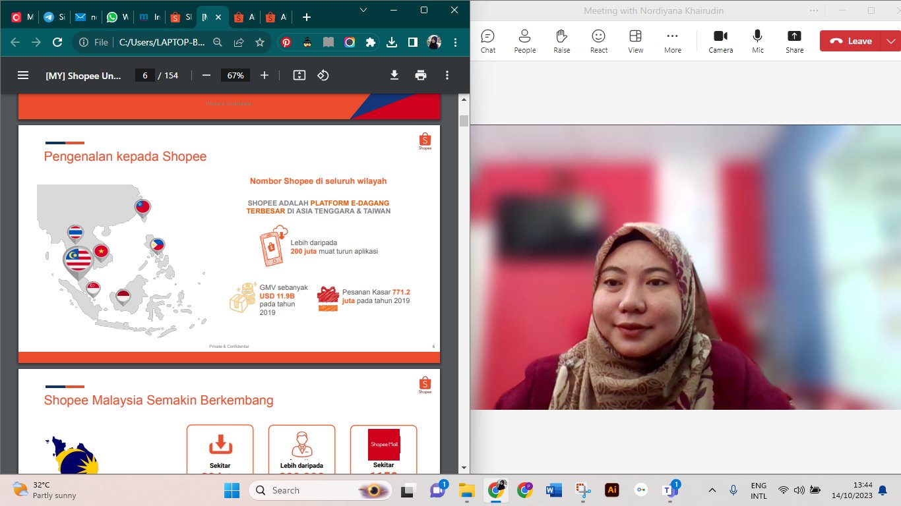Viewport: 901px width, 506px height.
Task: Change the meeting View layout
Action: point(636,41)
